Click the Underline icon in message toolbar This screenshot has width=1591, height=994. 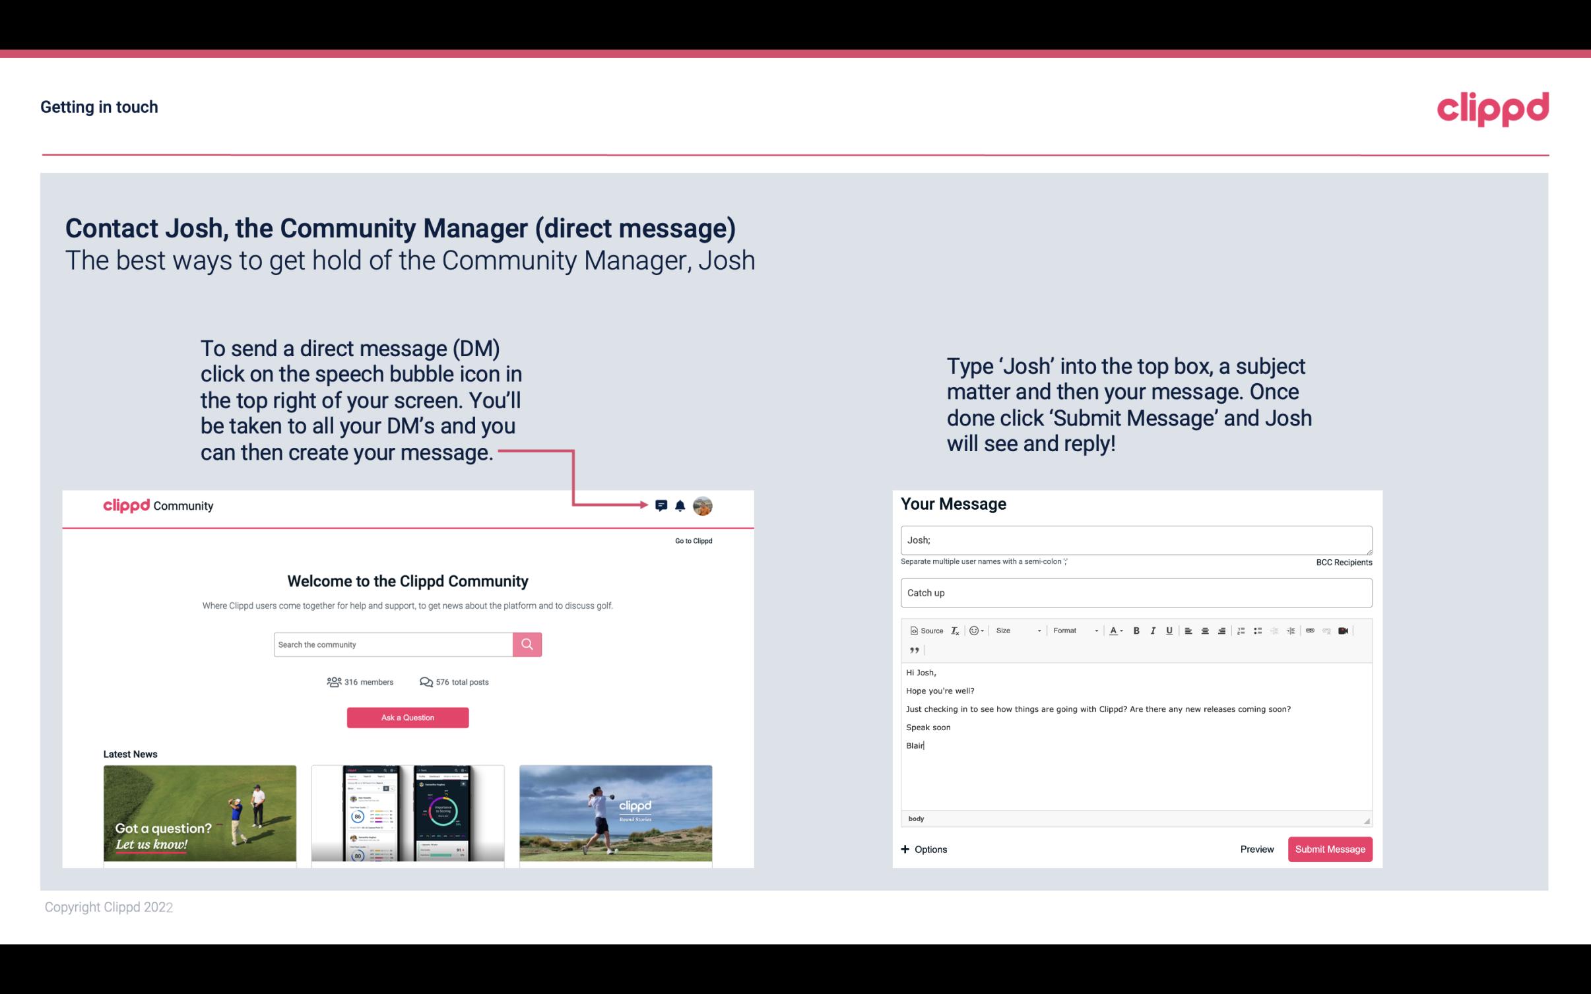[x=1169, y=630]
